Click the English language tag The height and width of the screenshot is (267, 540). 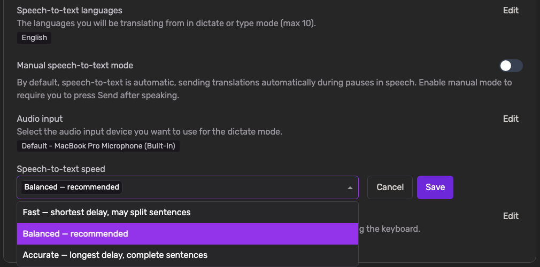tap(34, 38)
